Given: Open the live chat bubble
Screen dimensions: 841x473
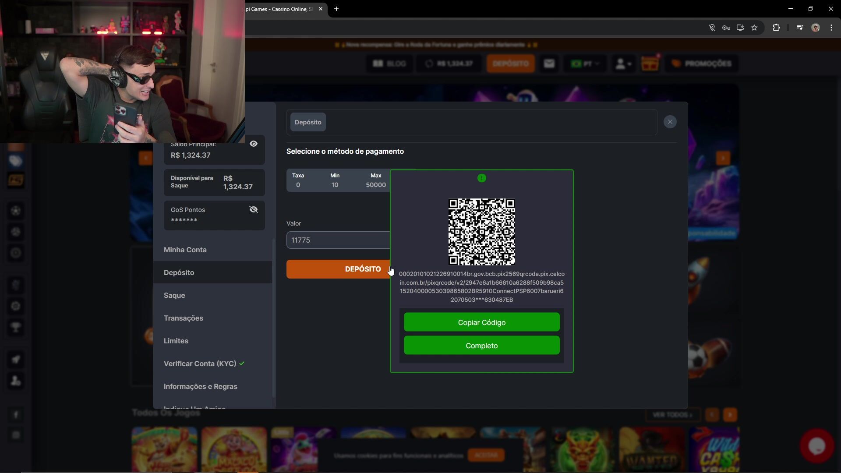Looking at the screenshot, I should (817, 446).
